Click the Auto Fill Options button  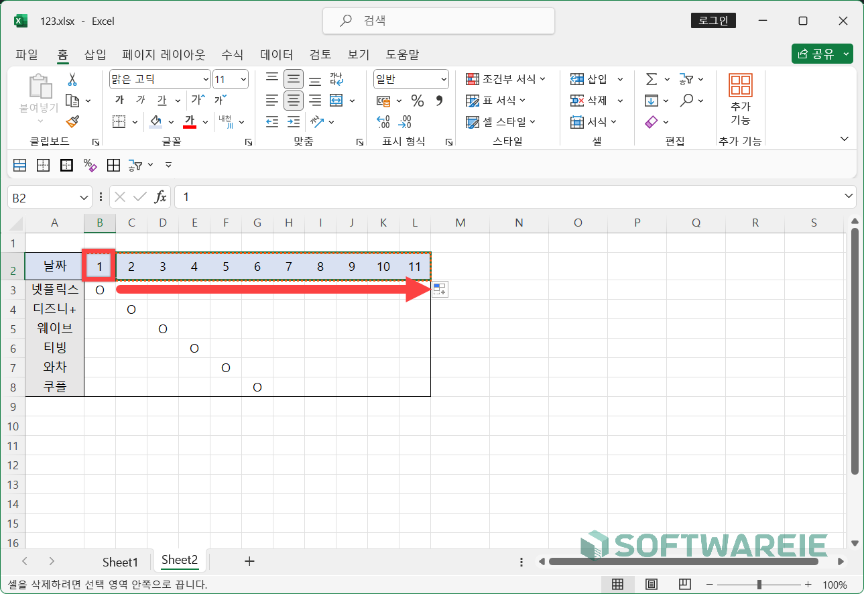(440, 290)
